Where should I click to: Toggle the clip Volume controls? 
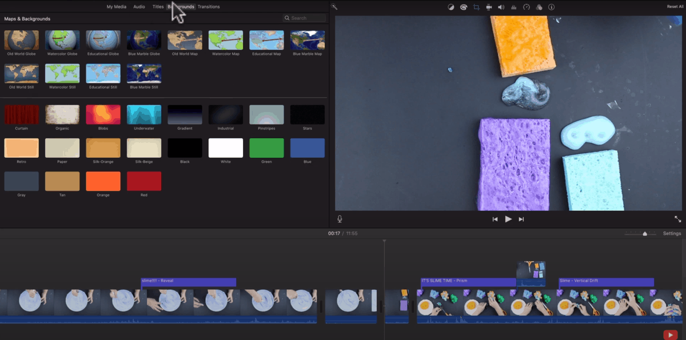point(501,7)
